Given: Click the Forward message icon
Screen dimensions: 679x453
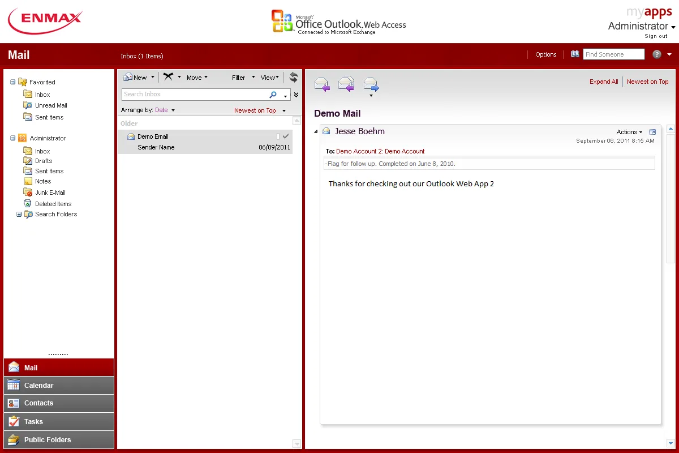Looking at the screenshot, I should [371, 84].
